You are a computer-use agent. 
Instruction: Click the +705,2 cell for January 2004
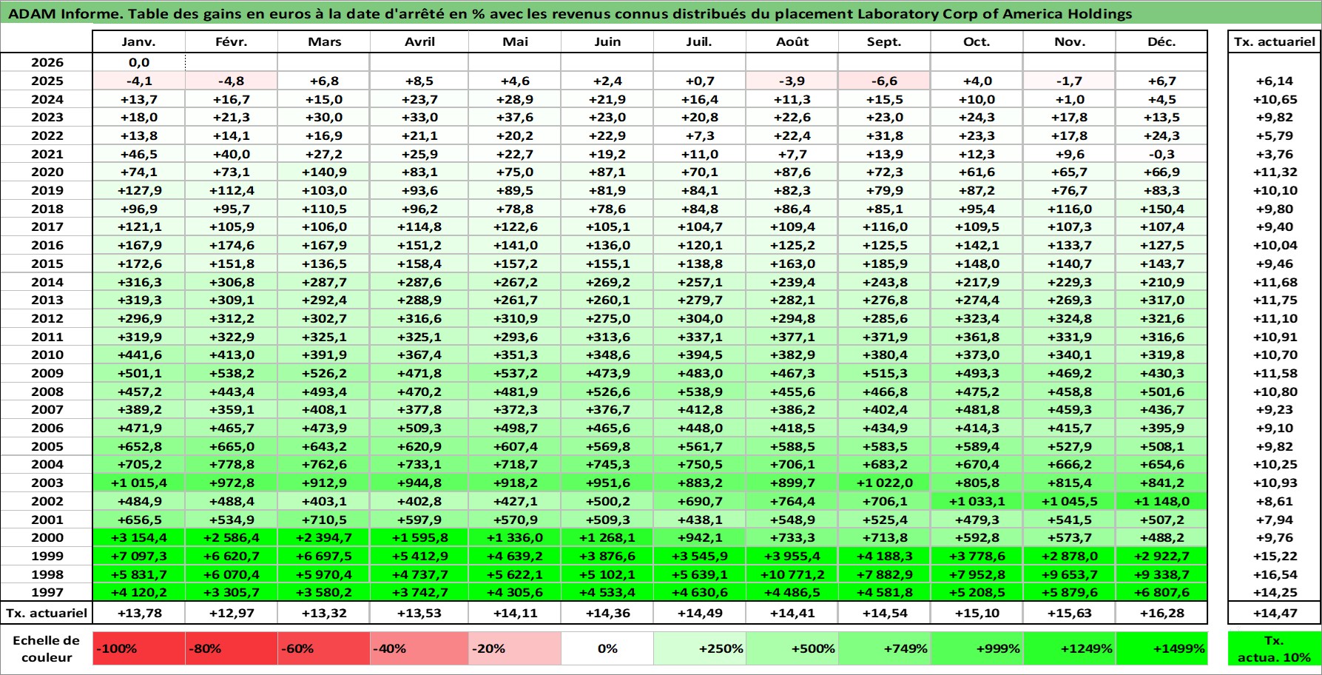click(139, 464)
